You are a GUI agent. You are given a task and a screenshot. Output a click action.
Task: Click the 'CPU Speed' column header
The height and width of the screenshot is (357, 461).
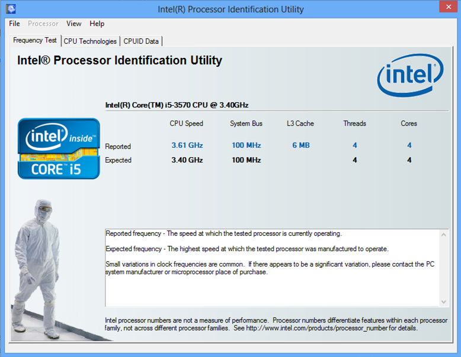point(187,124)
